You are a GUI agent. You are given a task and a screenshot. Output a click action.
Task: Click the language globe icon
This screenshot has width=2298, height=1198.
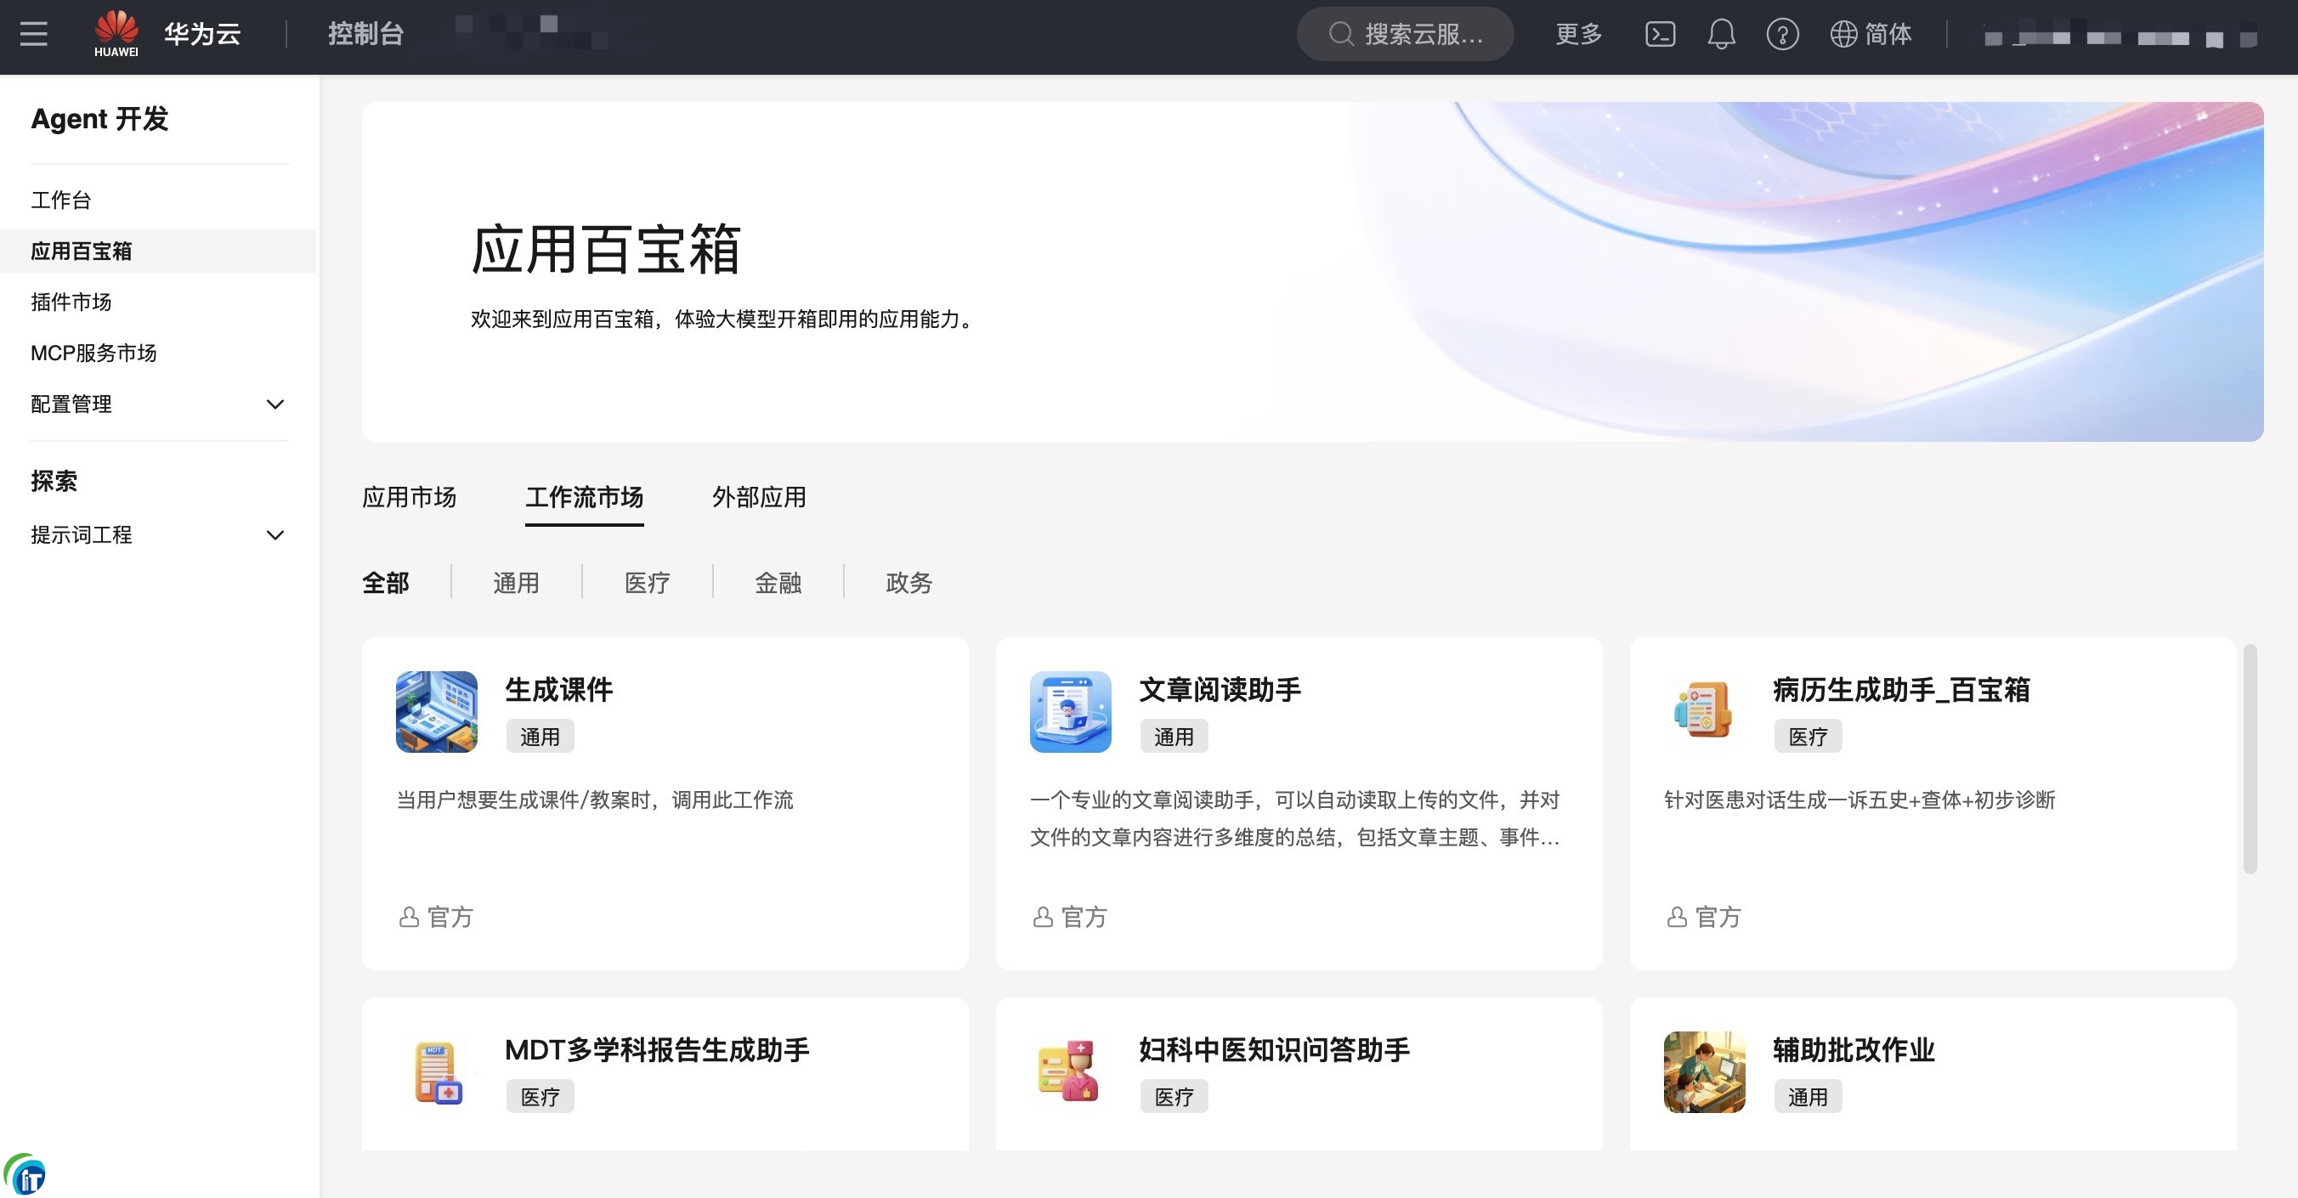[x=1843, y=34]
